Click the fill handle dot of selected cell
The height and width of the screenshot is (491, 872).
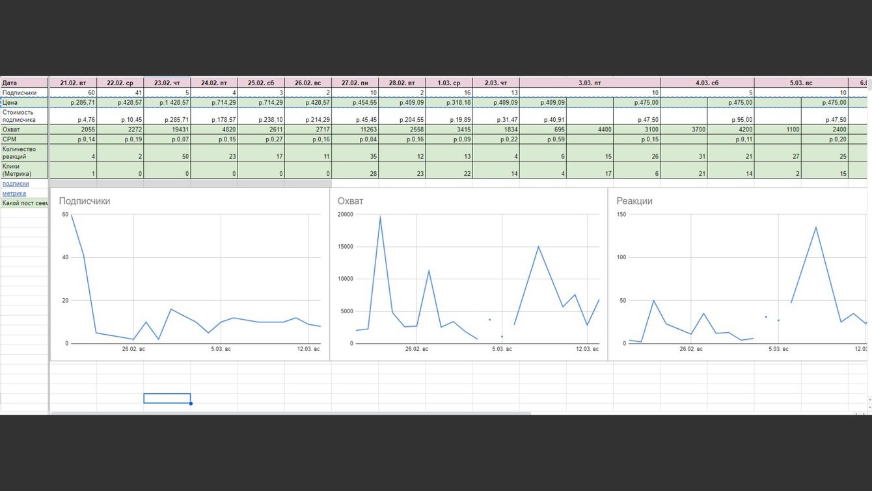(x=191, y=403)
